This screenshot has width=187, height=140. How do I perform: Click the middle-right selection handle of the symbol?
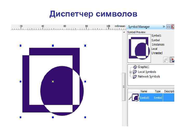85,81
